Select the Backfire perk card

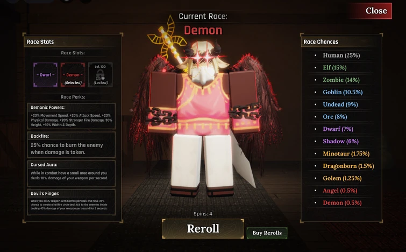71,145
